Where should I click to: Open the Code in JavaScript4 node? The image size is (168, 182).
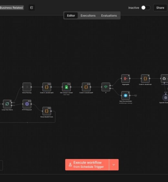86,87
